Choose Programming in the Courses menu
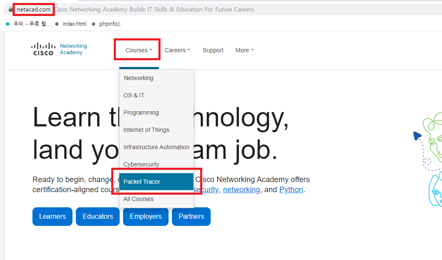 point(156,113)
